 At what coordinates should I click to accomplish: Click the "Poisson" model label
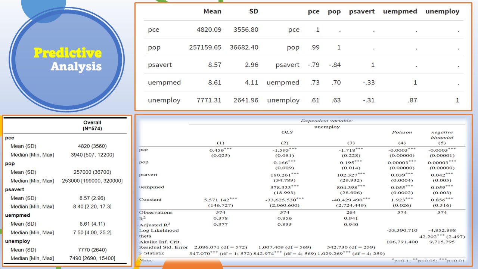402,132
